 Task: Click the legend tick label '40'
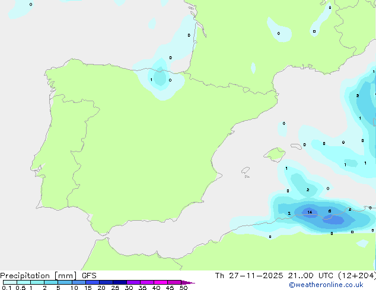tap(156, 288)
